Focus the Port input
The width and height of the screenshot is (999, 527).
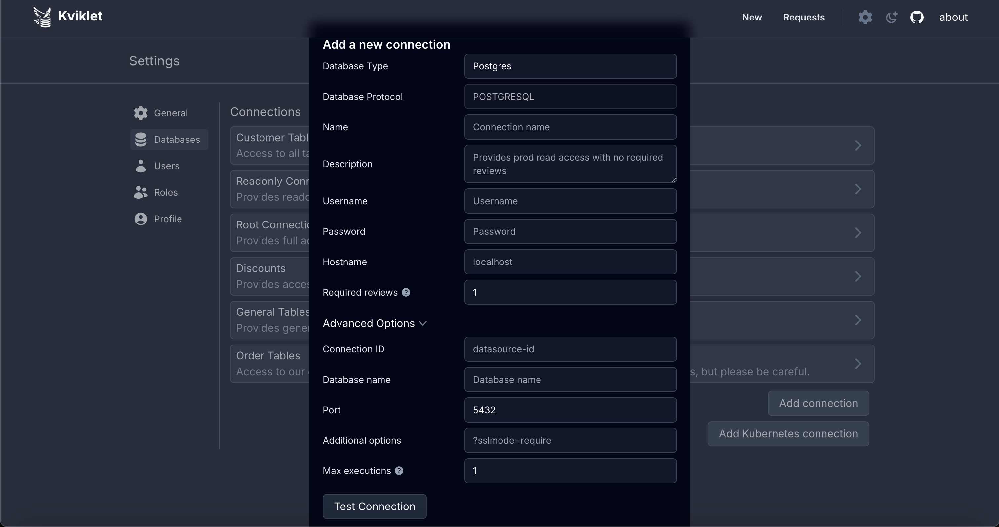[x=571, y=410]
